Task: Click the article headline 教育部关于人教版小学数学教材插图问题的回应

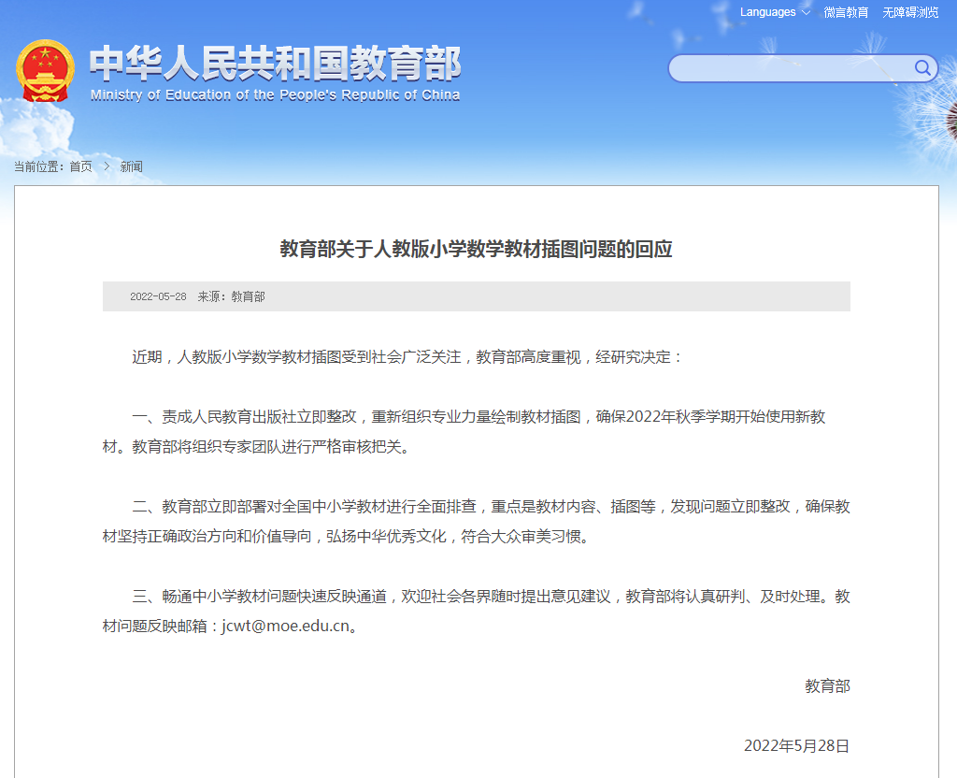Action: click(x=476, y=249)
